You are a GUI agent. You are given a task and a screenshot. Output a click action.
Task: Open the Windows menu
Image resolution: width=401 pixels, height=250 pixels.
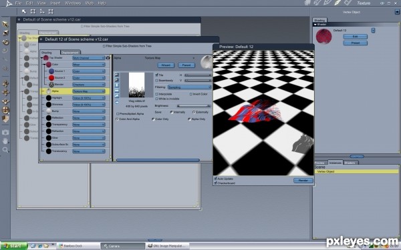pyautogui.click(x=73, y=3)
